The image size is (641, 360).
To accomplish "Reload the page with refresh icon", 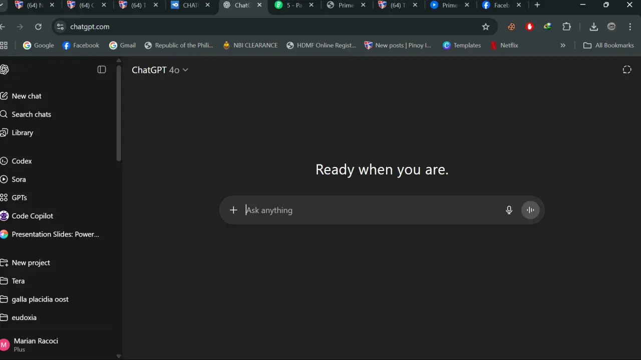I will [x=38, y=26].
